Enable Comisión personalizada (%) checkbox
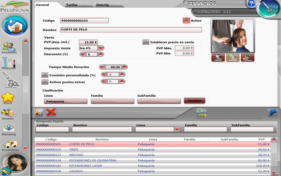Screen dimensions: 281x176 45,75
